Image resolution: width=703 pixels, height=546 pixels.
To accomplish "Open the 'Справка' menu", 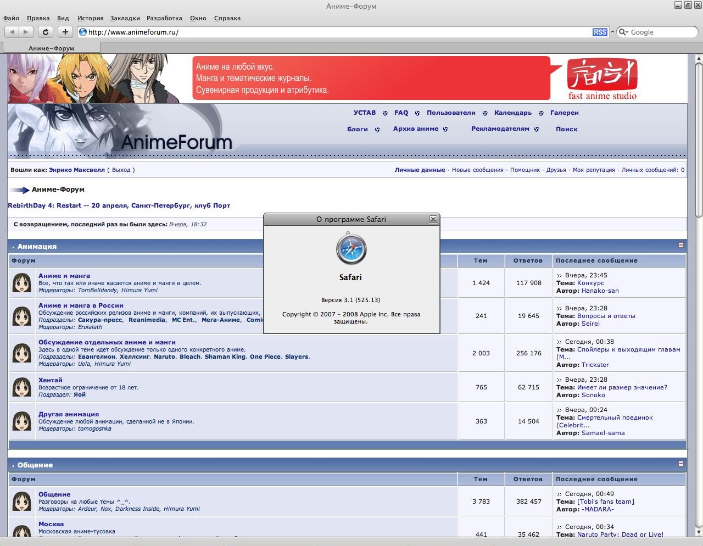I will [227, 18].
